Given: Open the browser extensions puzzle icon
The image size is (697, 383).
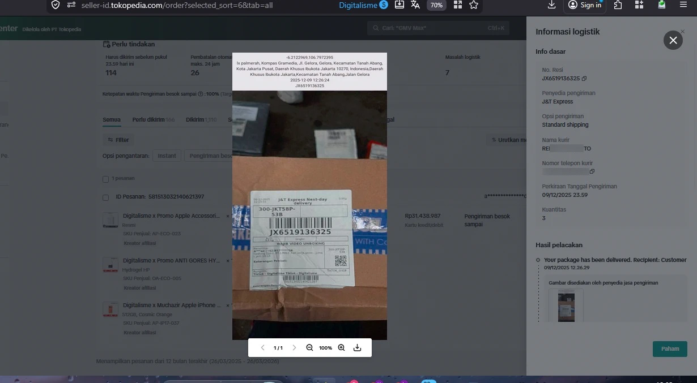Looking at the screenshot, I should coord(618,5).
